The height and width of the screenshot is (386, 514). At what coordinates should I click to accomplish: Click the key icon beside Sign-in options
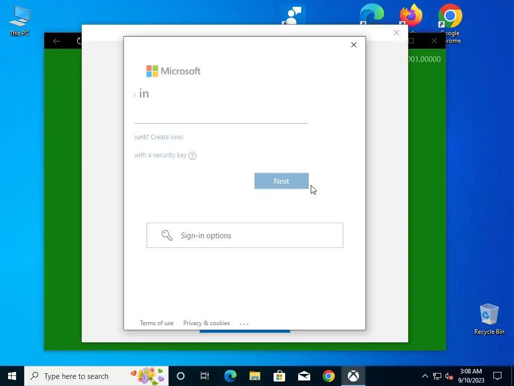click(x=167, y=235)
